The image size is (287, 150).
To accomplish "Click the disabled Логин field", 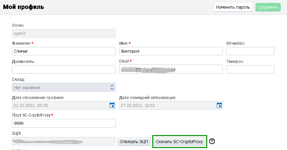I will coord(64,33).
